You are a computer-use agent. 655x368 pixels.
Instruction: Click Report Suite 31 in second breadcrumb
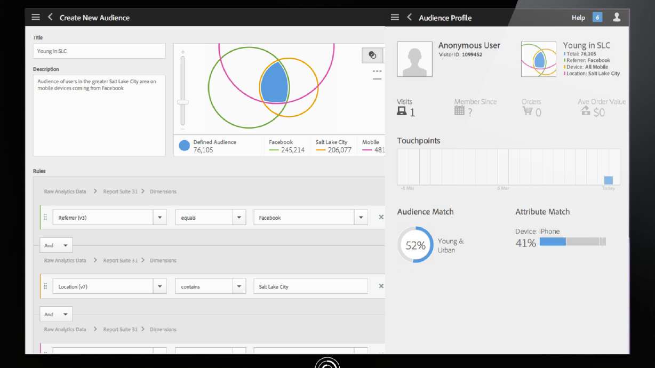[x=121, y=260]
